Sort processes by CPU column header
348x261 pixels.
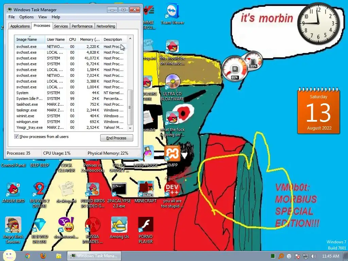pos(72,39)
